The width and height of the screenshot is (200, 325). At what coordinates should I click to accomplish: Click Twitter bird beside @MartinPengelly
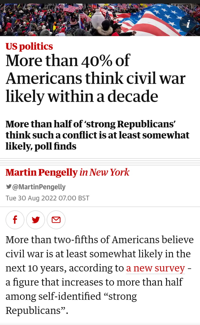[9, 187]
